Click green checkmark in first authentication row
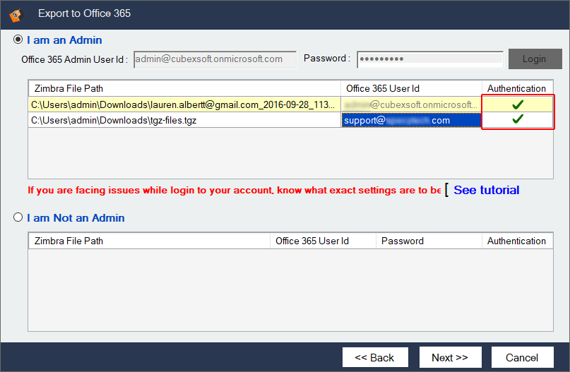Screen dimensions: 570x372 point(518,104)
